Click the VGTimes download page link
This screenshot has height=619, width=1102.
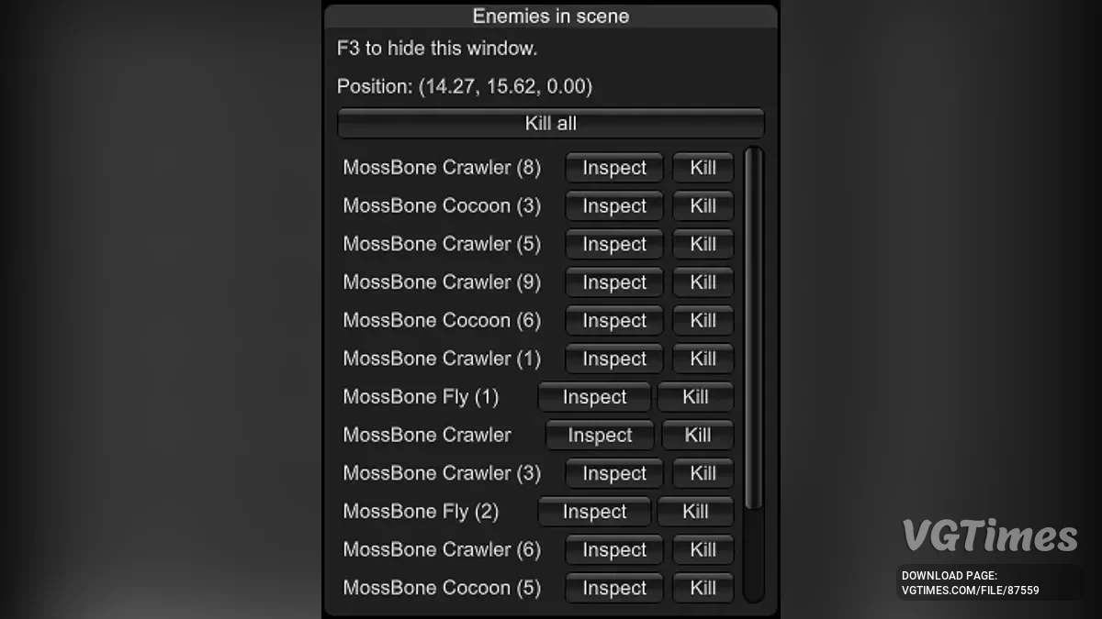click(x=970, y=583)
